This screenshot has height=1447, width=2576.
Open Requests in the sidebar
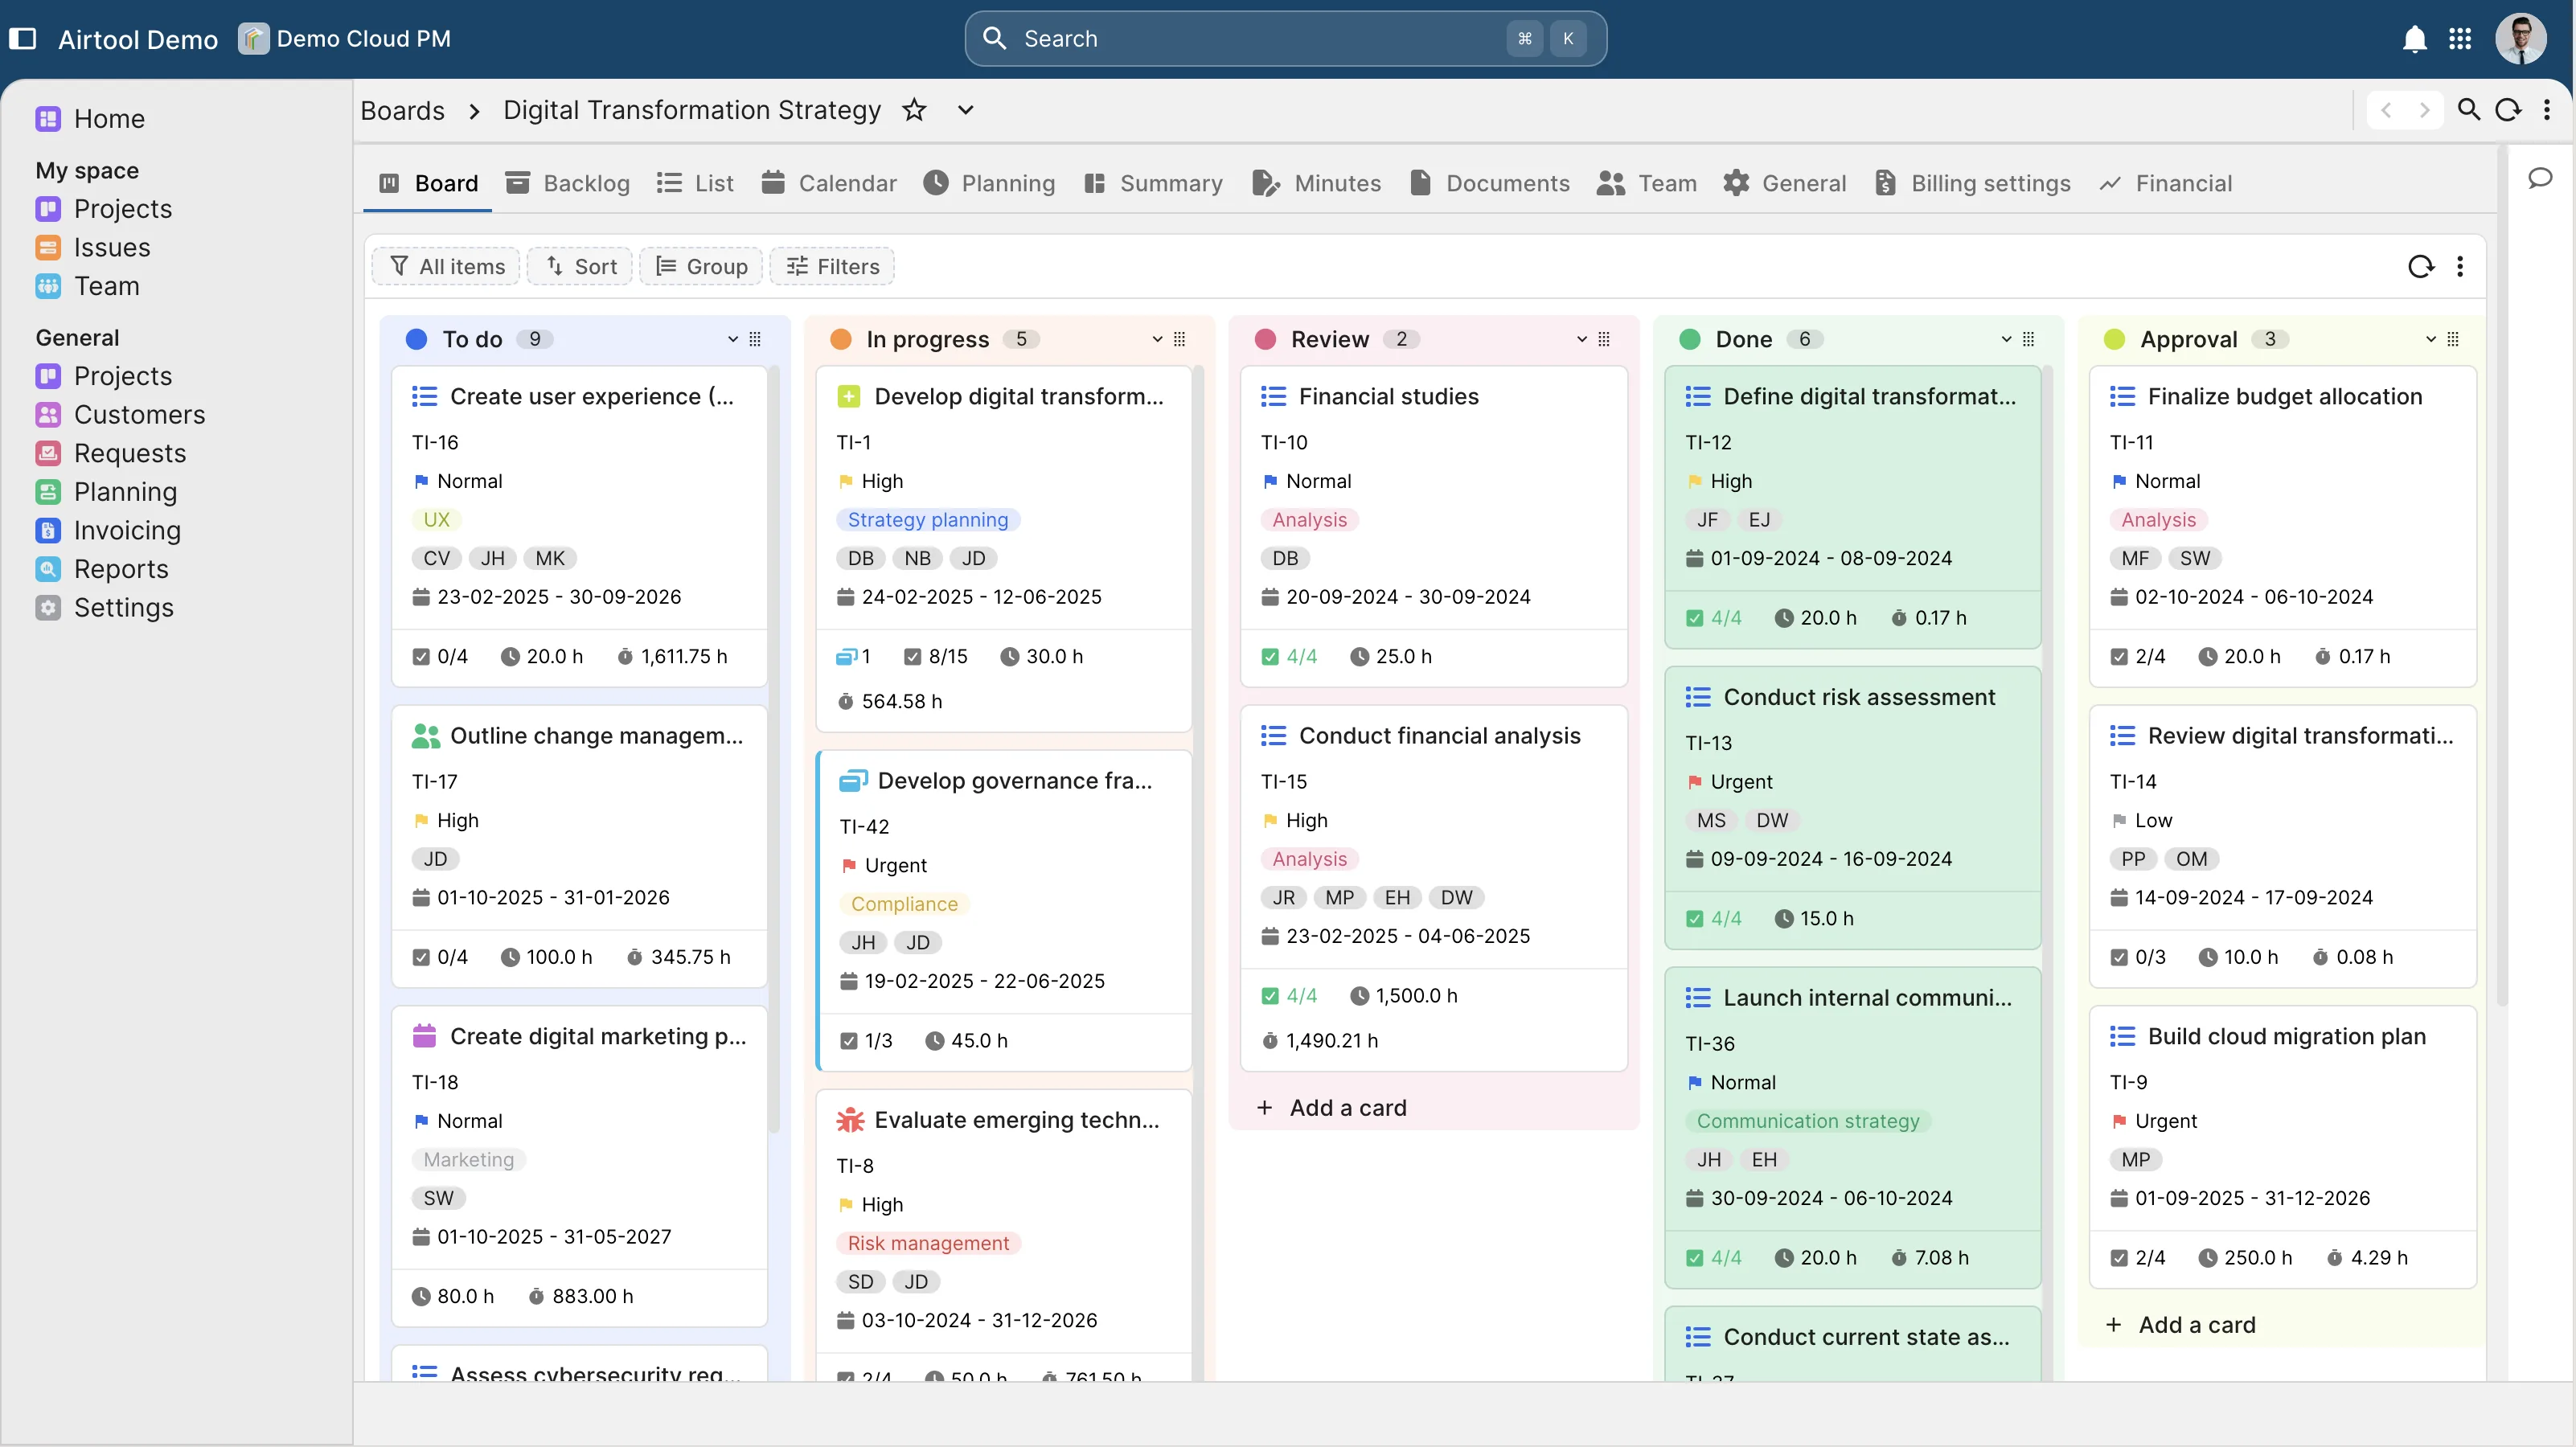tap(111, 453)
